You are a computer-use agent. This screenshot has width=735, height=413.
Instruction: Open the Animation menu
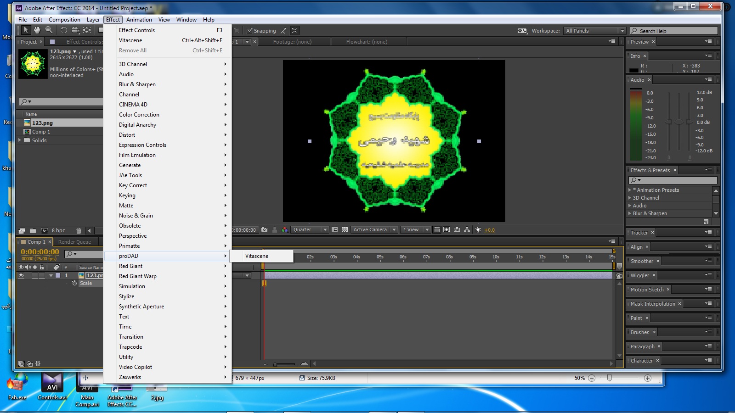[139, 20]
